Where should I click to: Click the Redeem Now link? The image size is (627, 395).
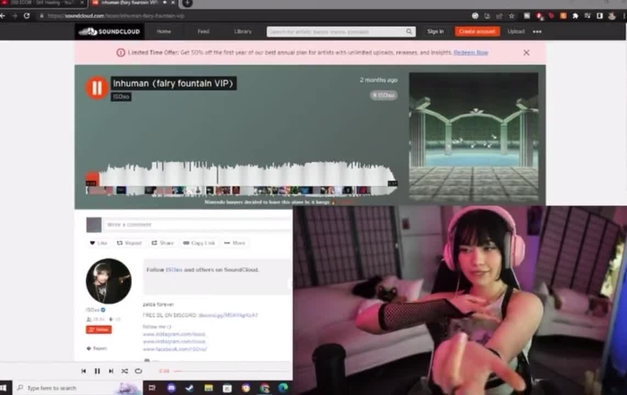click(470, 53)
